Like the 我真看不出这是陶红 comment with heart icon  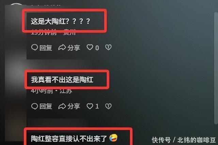click(x=90, y=106)
